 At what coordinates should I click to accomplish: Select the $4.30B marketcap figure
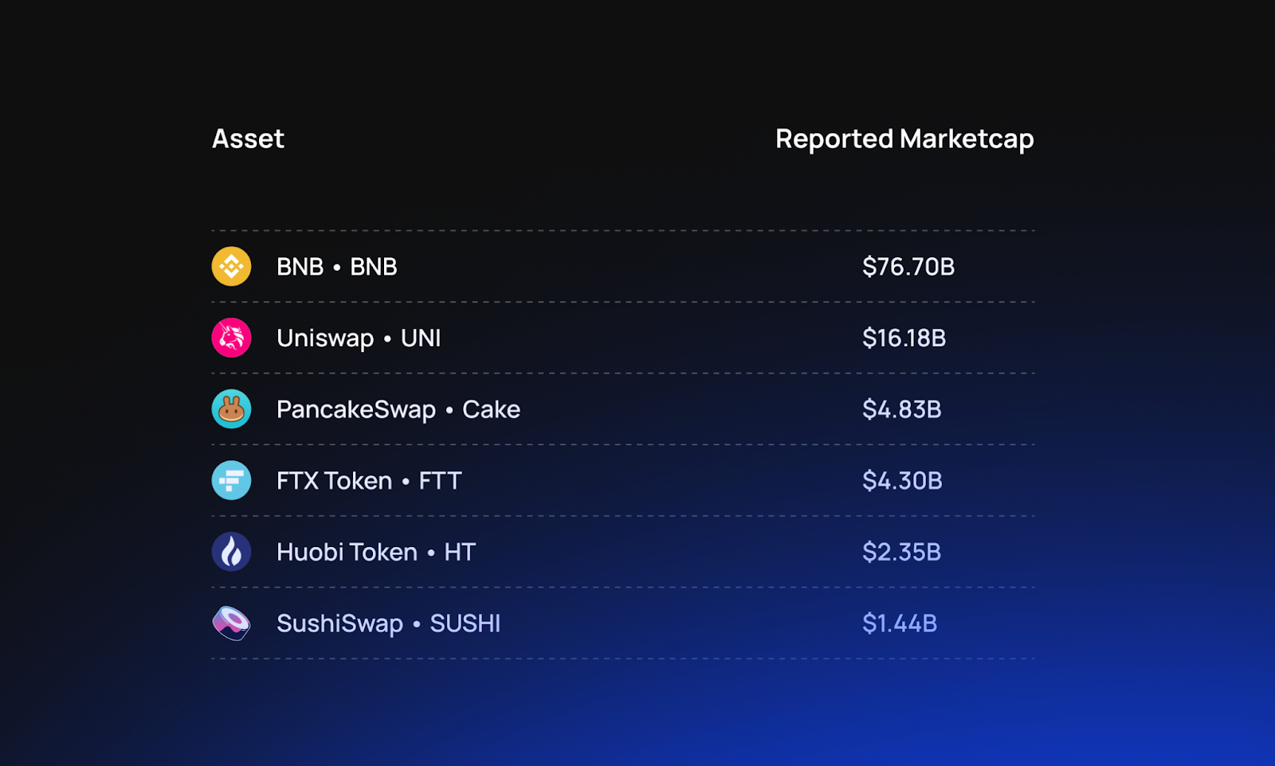[902, 481]
